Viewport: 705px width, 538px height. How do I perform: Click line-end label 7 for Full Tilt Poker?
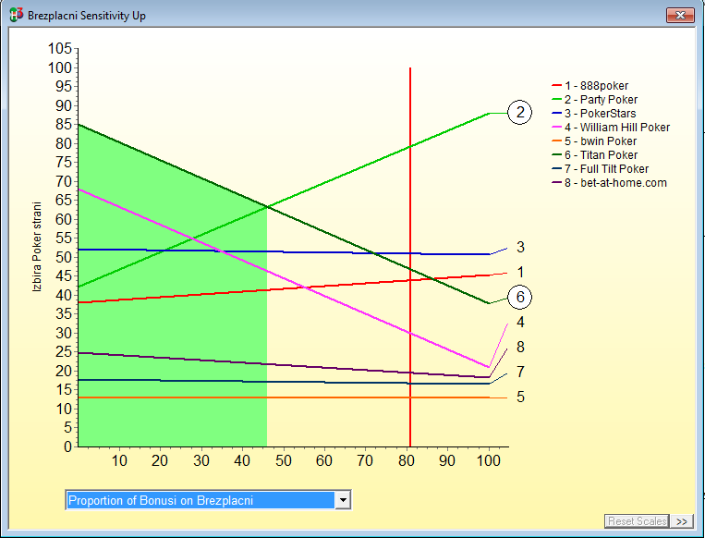(520, 372)
